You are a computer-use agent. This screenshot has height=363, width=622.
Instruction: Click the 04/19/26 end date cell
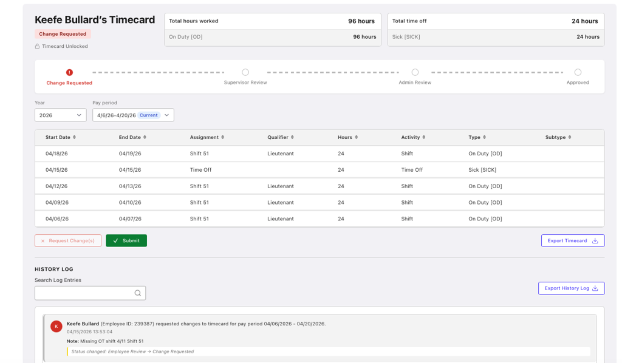pyautogui.click(x=130, y=154)
